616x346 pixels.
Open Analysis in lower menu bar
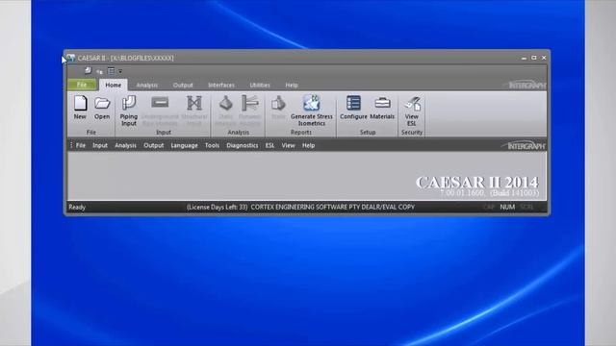[125, 145]
